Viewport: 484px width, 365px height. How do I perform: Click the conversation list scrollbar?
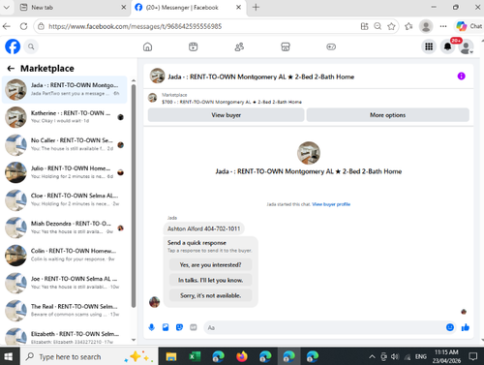(x=134, y=196)
